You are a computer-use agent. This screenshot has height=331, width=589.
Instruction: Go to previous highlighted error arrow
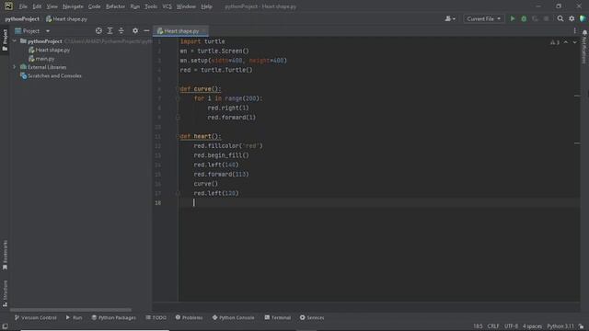click(x=566, y=42)
